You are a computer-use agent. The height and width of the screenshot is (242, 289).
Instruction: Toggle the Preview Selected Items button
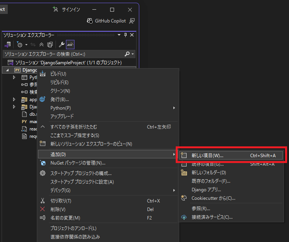click(x=70, y=45)
